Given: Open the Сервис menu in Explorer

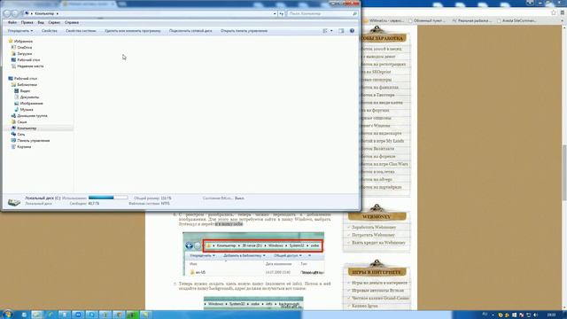Looking at the screenshot, I should pos(54,22).
